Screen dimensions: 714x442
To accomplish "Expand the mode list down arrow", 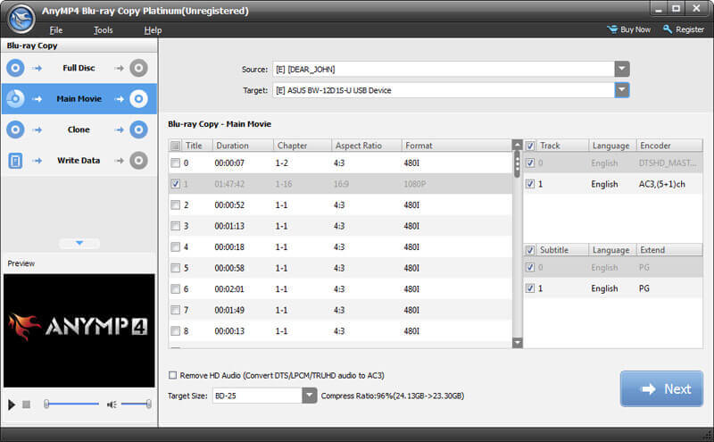I will tap(79, 243).
